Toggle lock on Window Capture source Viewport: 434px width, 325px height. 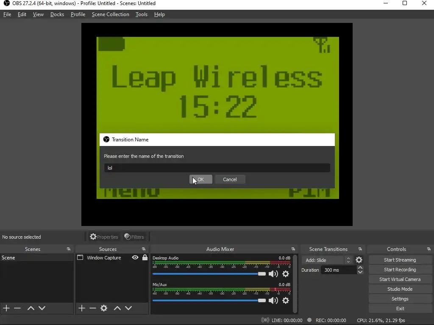(x=145, y=258)
